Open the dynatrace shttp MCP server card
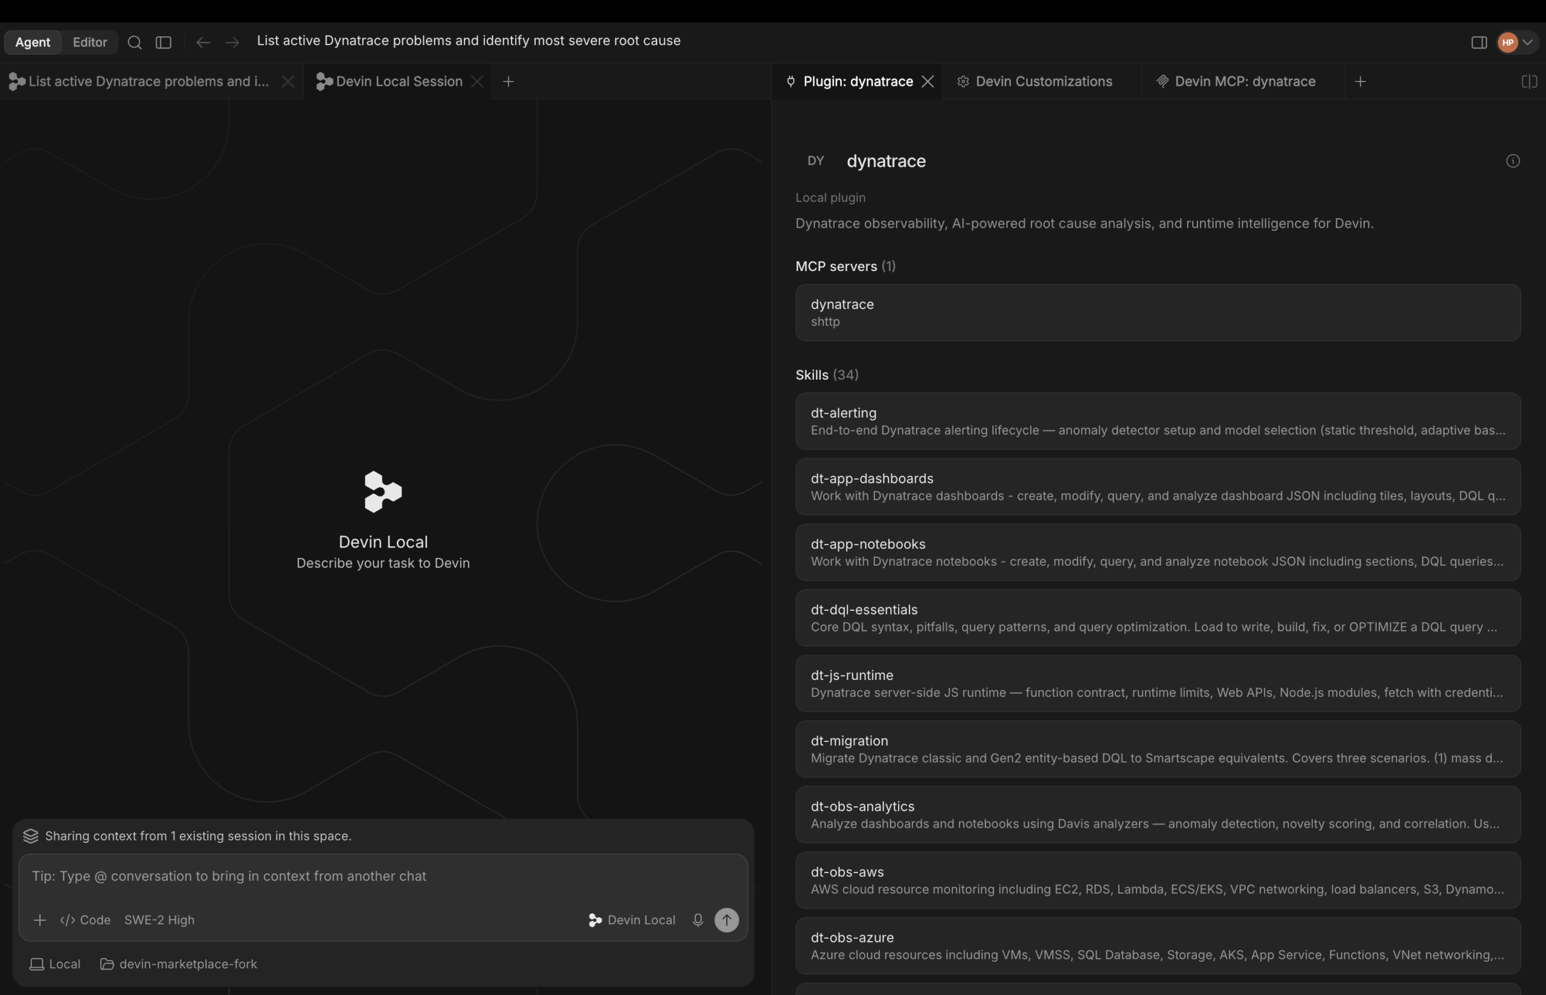 (1158, 313)
